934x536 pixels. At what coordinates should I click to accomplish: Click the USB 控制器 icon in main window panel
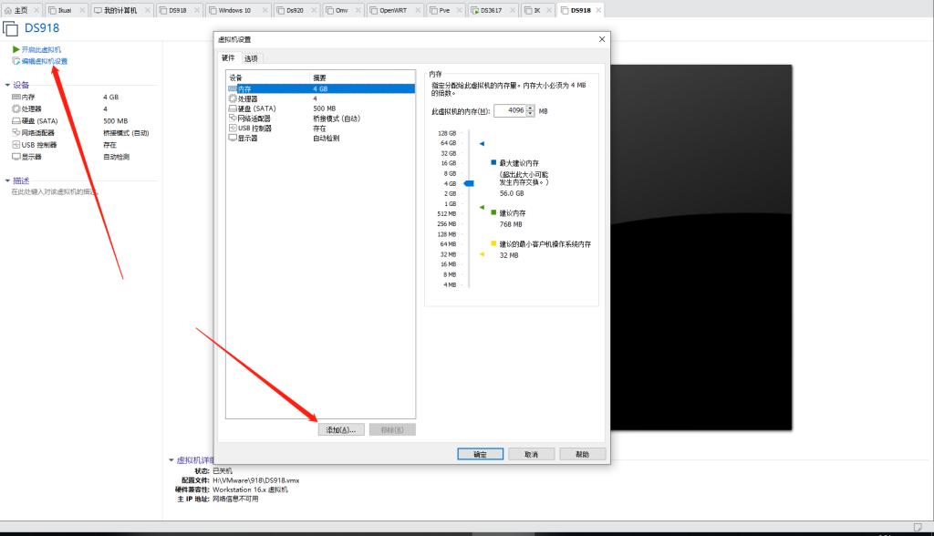(16, 145)
